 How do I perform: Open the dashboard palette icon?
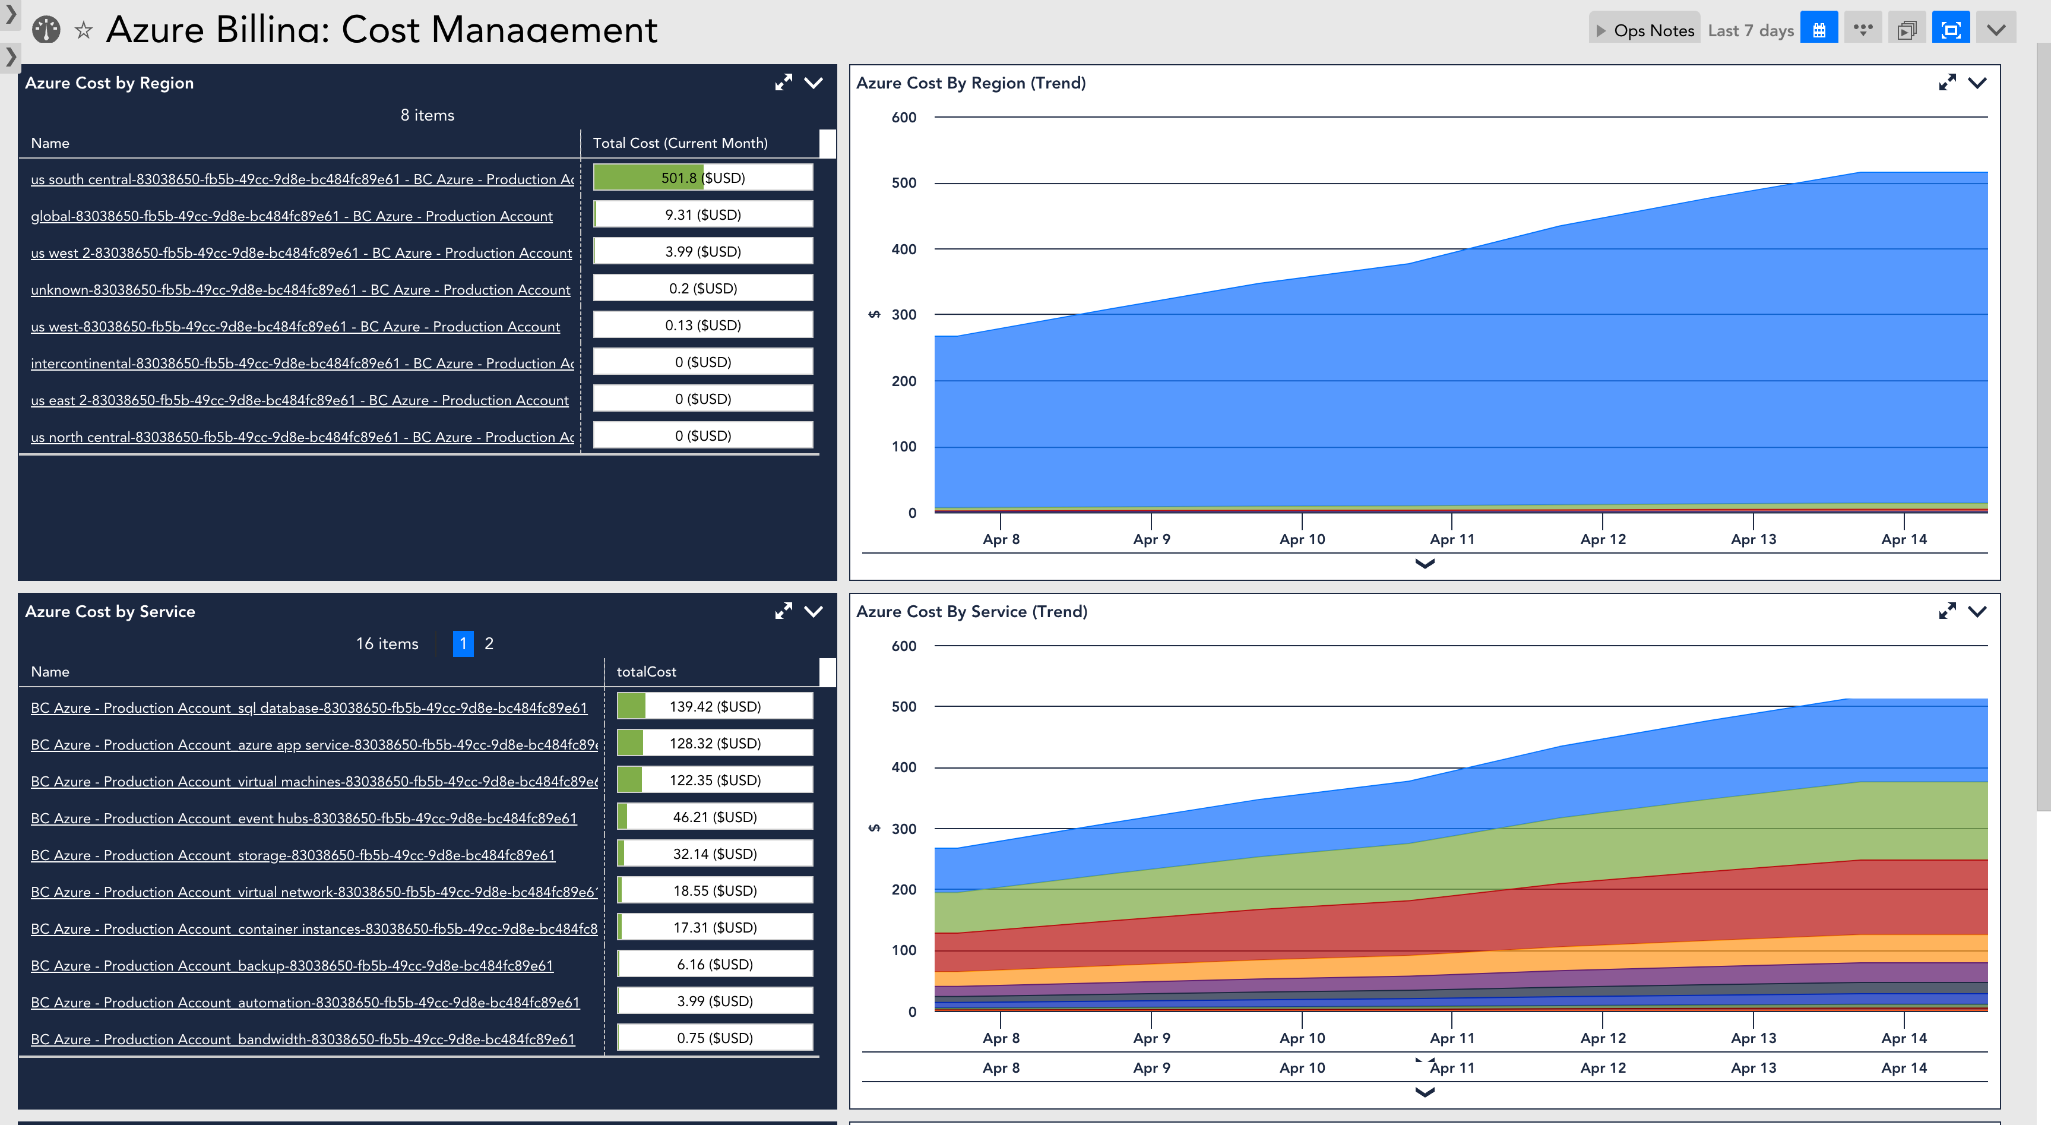tap(46, 30)
